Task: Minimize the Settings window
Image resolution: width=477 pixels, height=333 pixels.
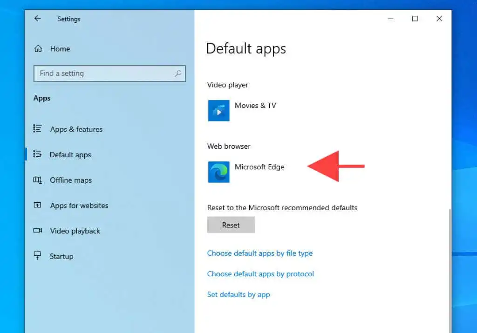Action: (391, 19)
